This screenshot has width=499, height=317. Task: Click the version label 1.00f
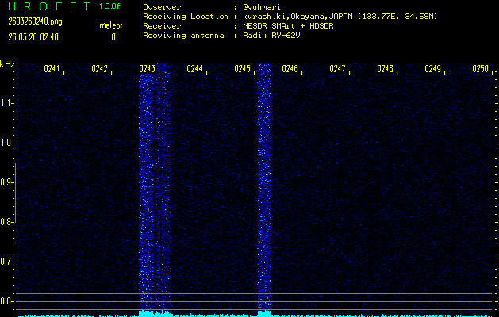click(x=109, y=6)
